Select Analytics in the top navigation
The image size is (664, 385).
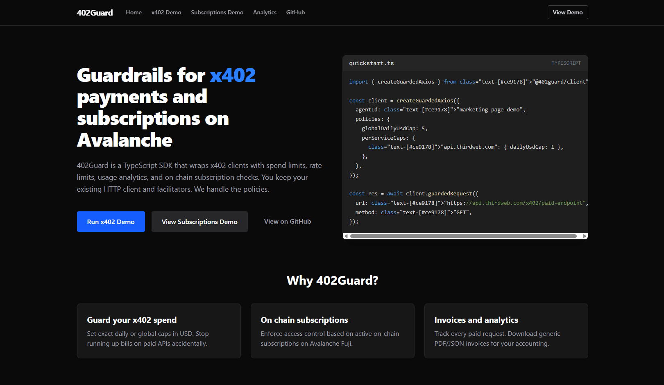pos(265,12)
